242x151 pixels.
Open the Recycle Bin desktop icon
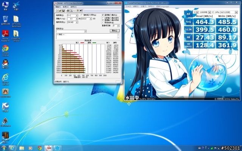pyautogui.click(x=5, y=20)
